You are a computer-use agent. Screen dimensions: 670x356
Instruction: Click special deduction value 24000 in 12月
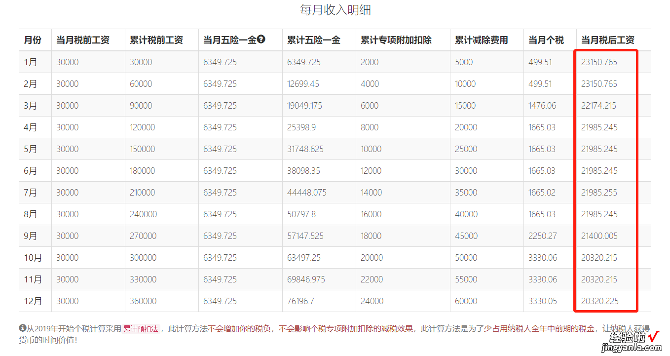click(x=372, y=301)
